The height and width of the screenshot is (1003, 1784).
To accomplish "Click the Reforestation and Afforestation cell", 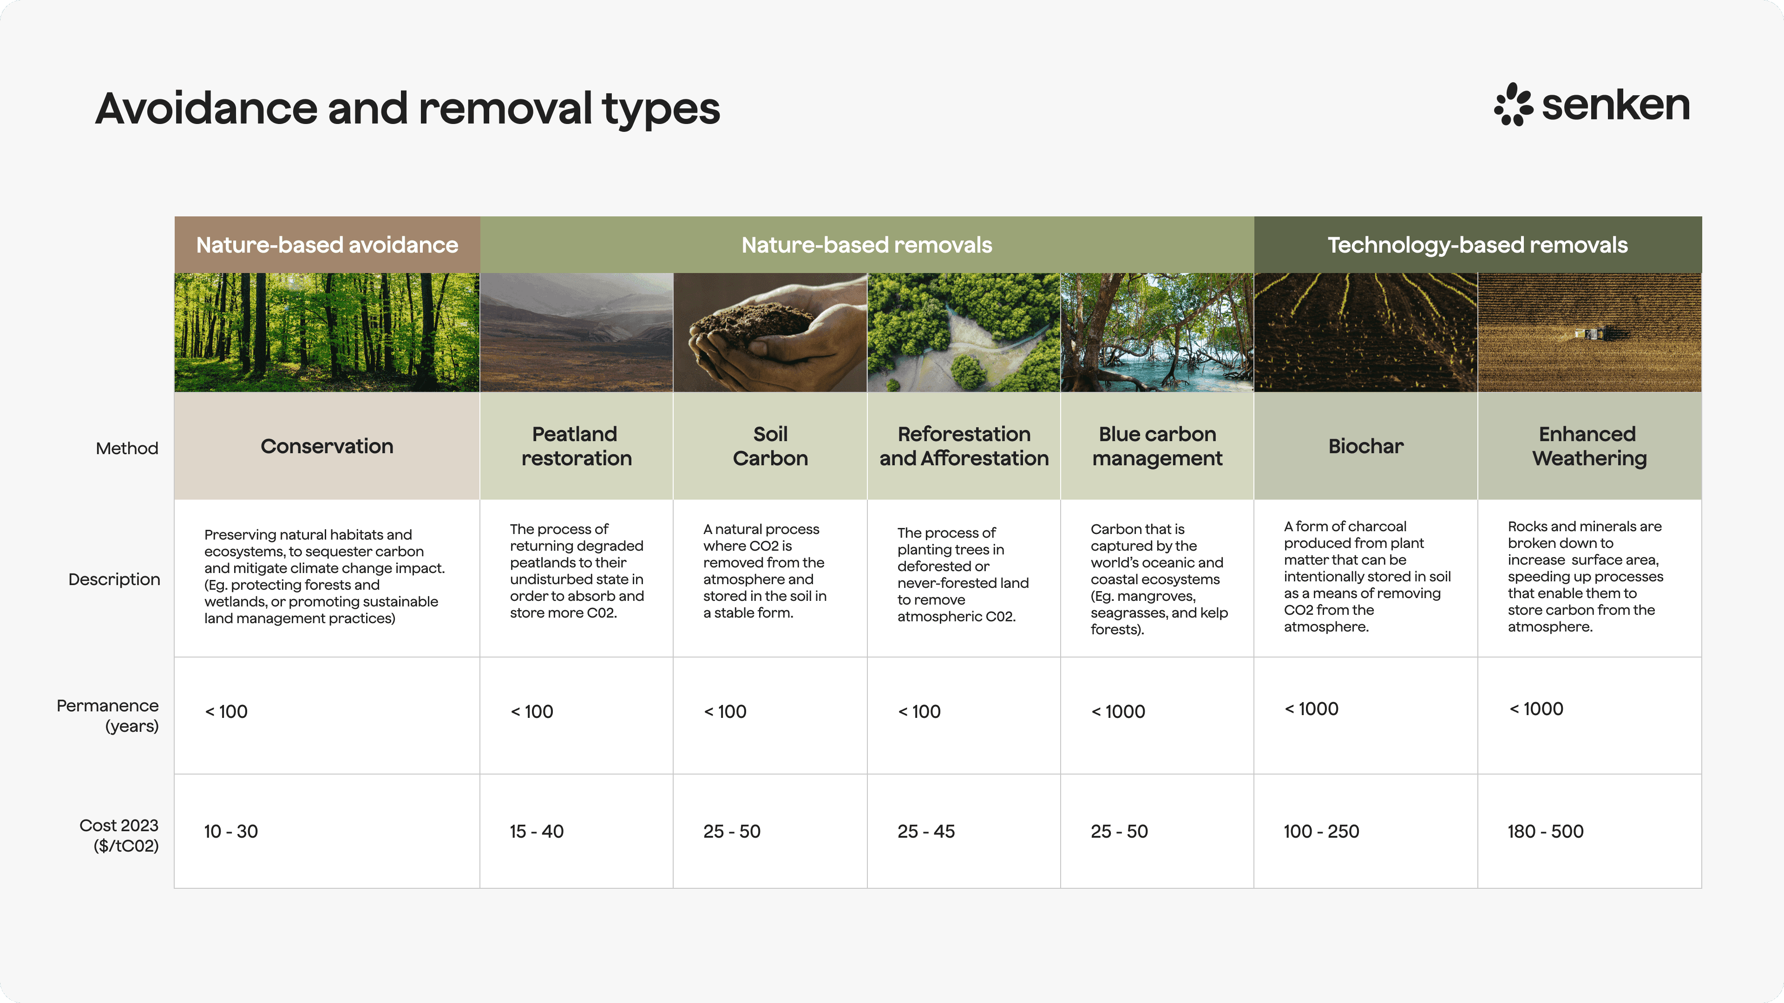I will 964,446.
